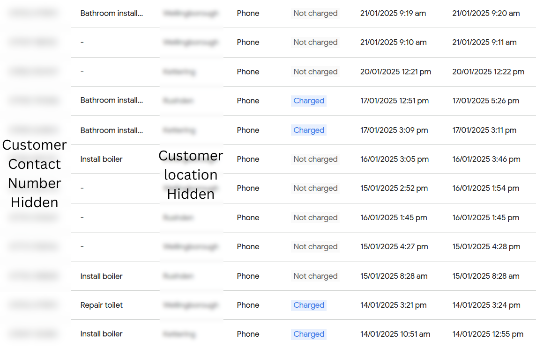This screenshot has width=536, height=347.
Task: Click Phone in the 20/01/2025 12:21 pm row
Action: pos(248,72)
